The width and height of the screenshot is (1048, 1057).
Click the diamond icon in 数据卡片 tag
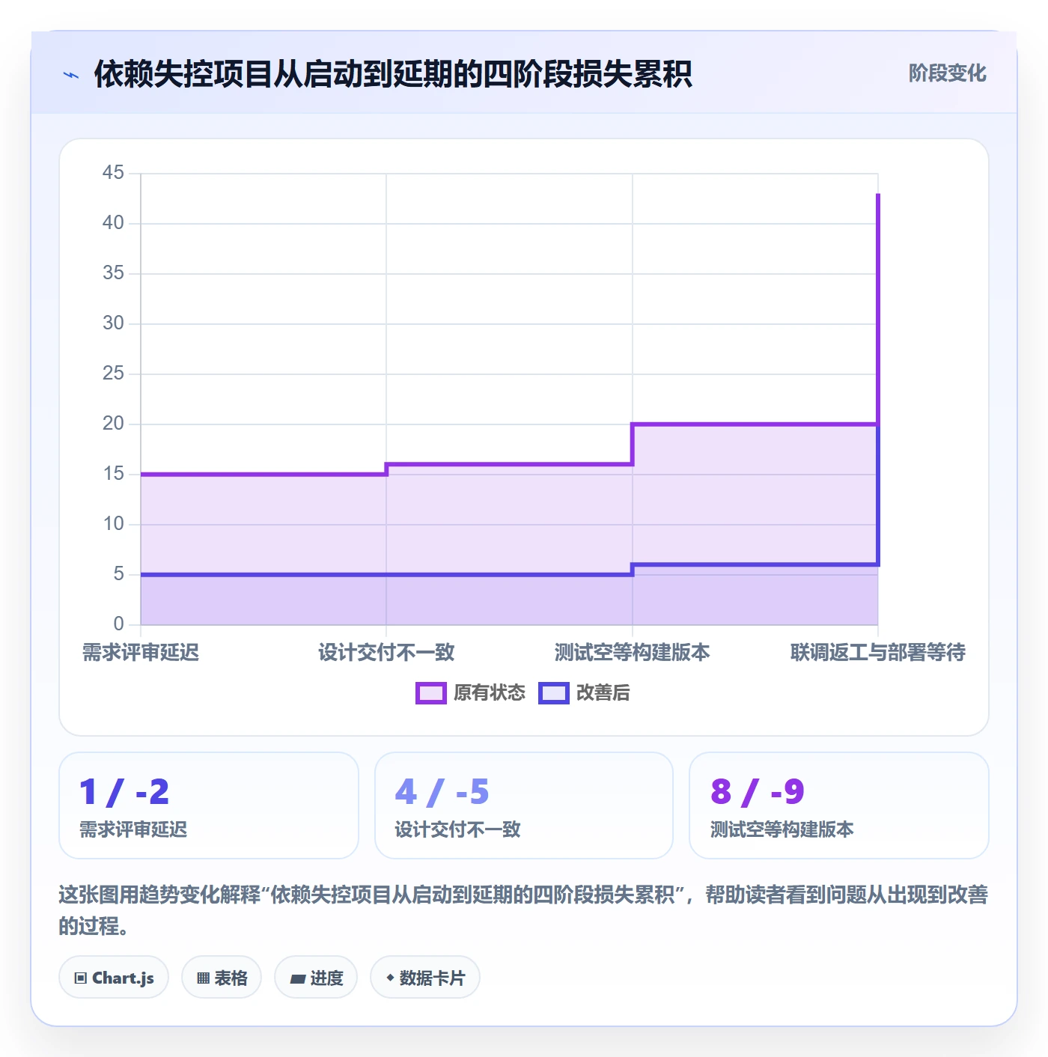390,978
